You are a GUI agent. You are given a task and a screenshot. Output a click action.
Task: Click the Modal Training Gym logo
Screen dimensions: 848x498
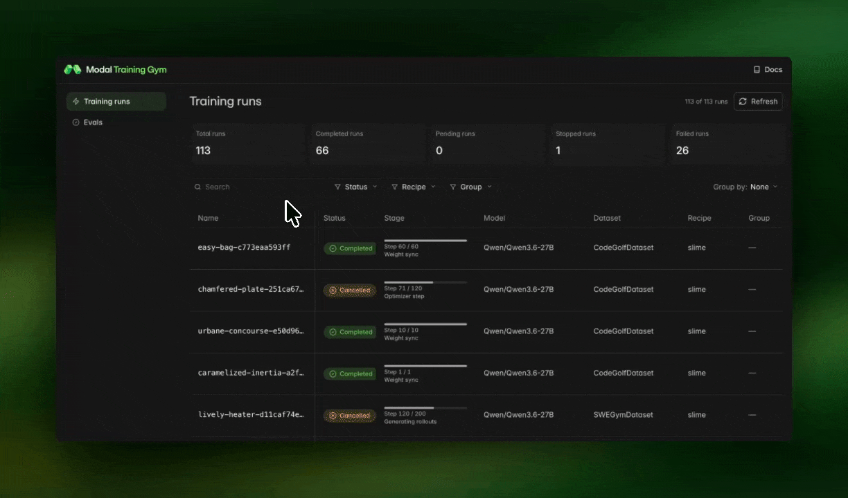115,70
